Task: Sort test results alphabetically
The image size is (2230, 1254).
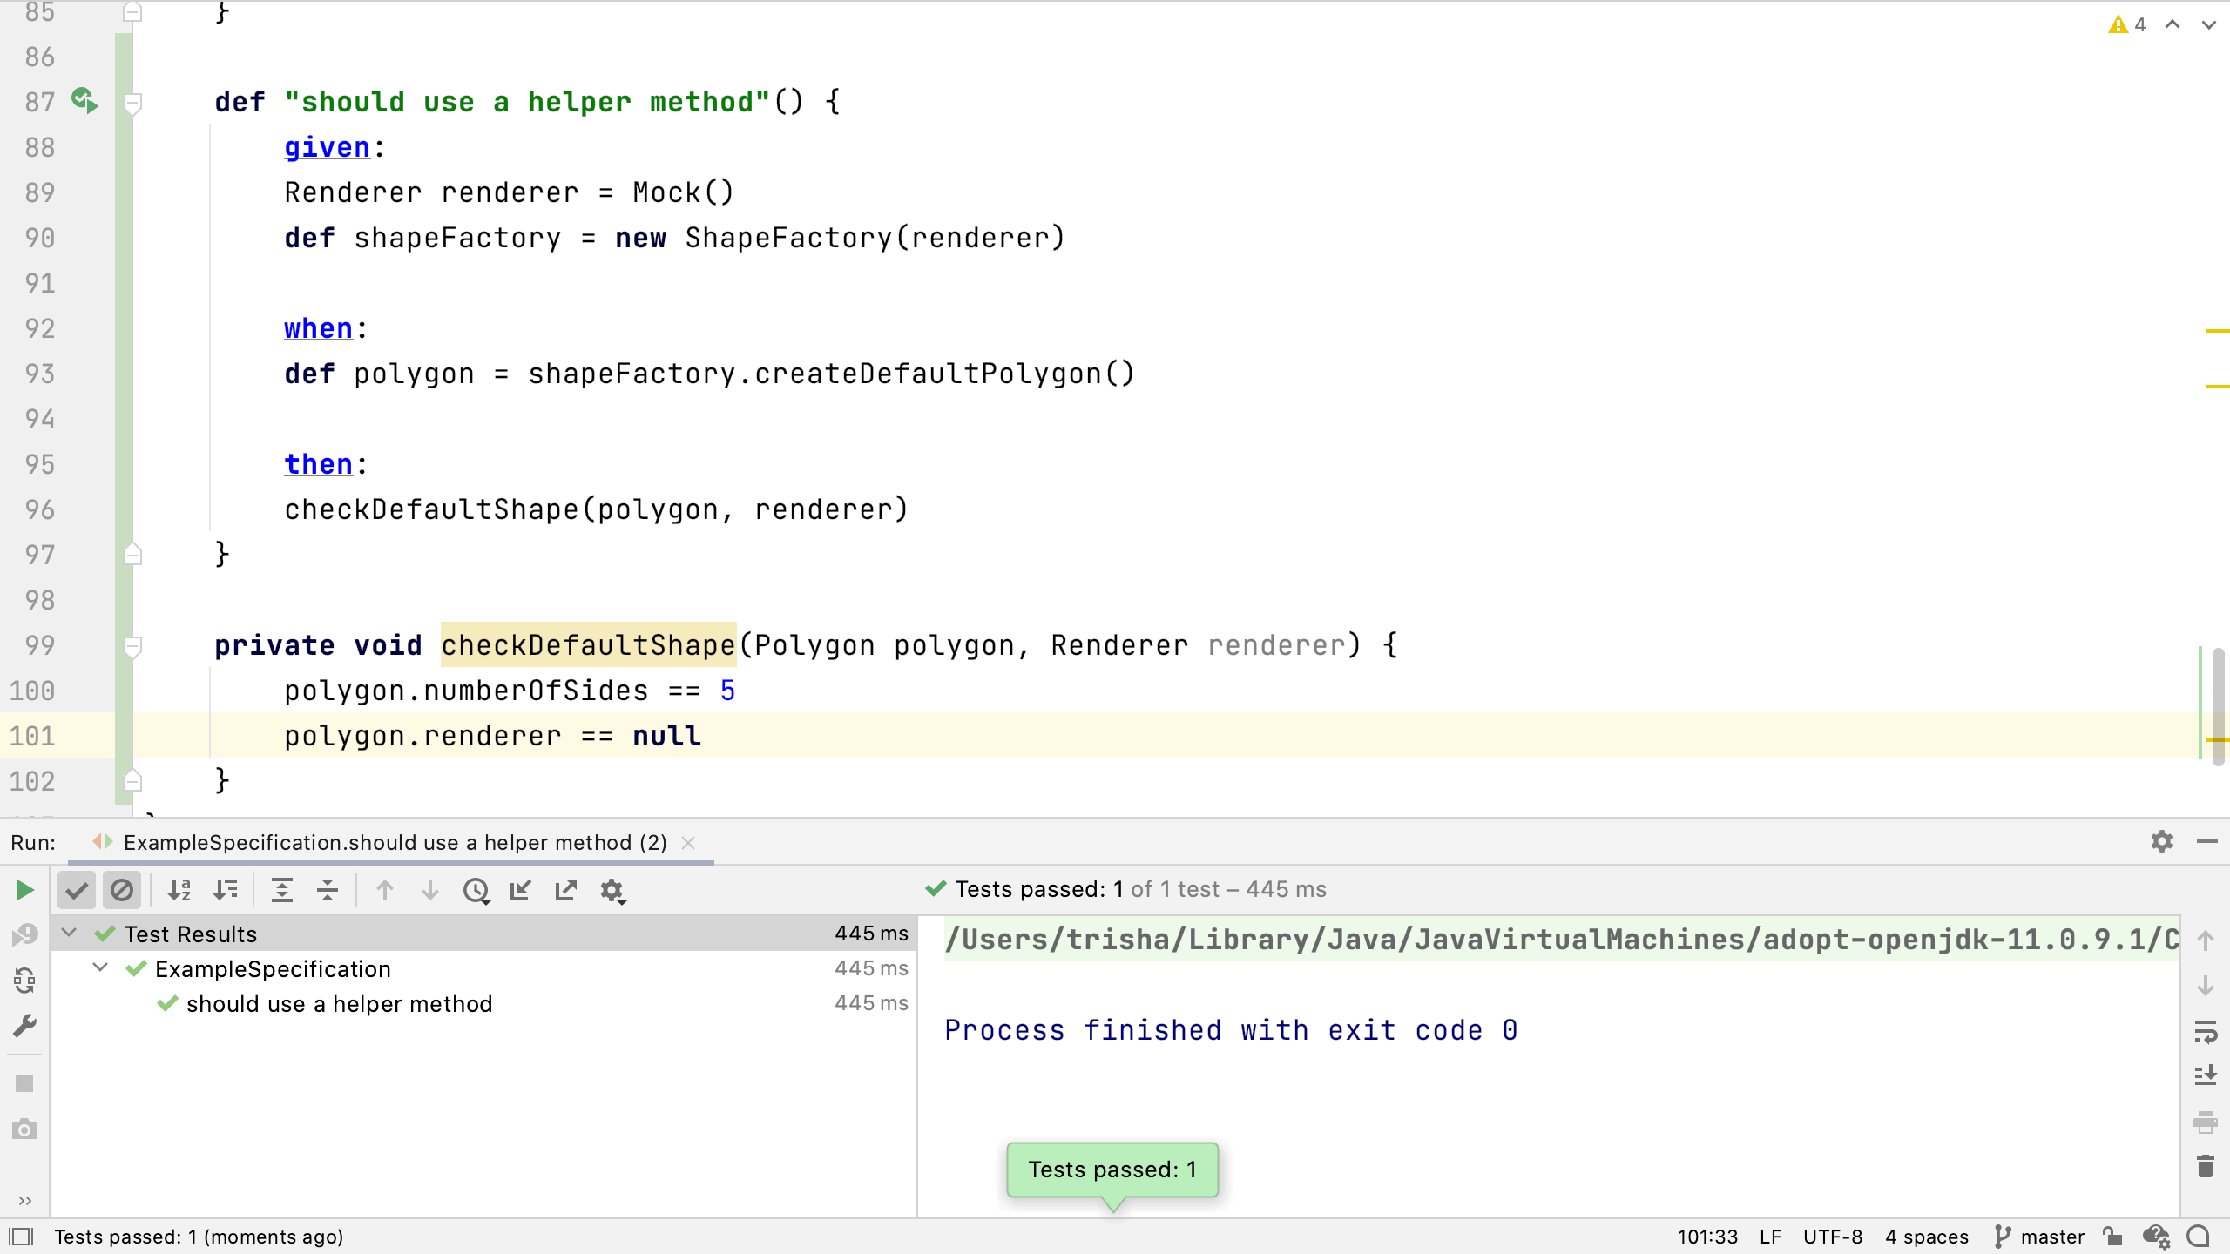Action: point(179,890)
